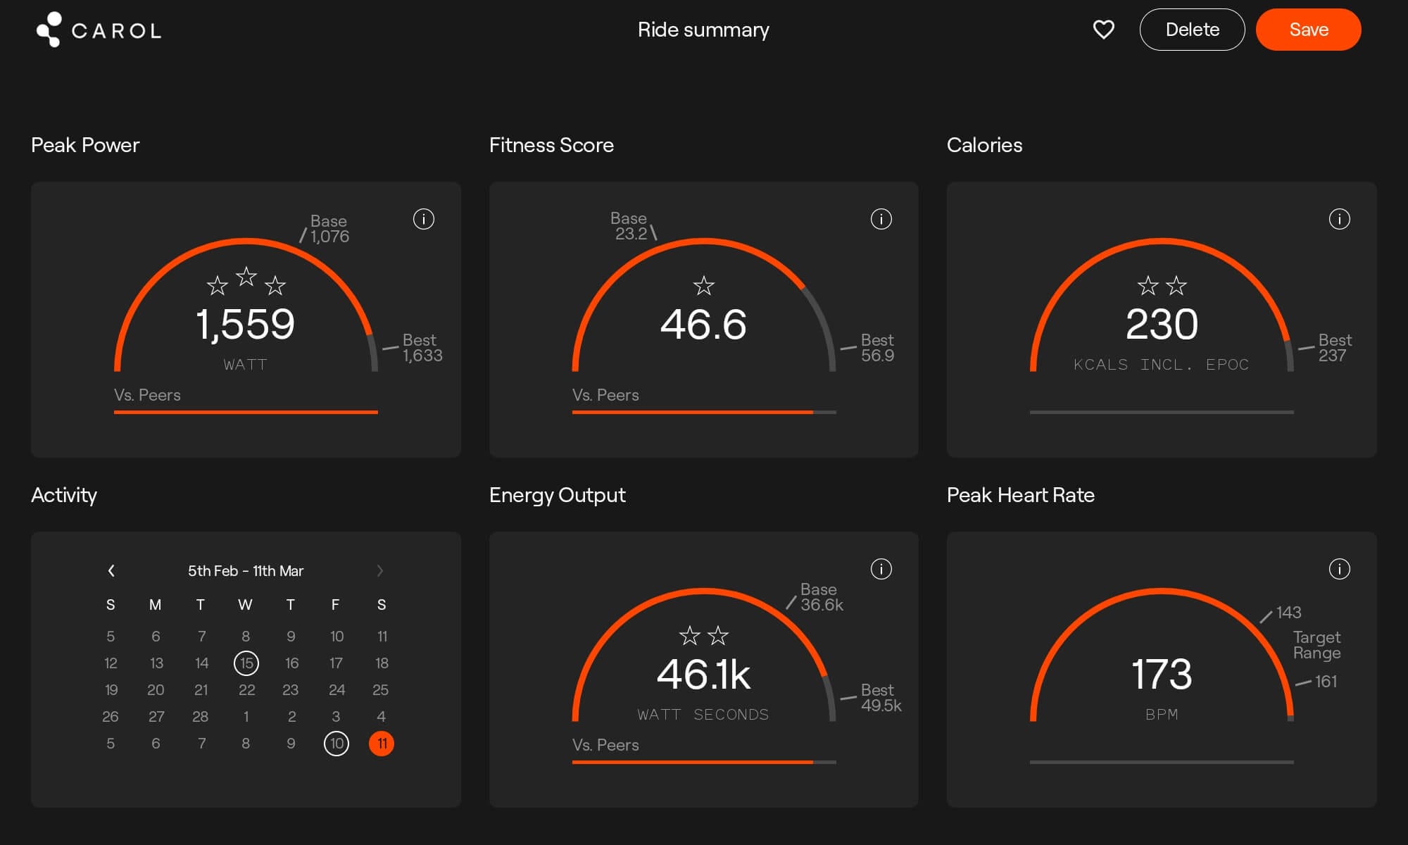Open Peak Heart Rate info icon
The height and width of the screenshot is (845, 1408).
pos(1338,569)
